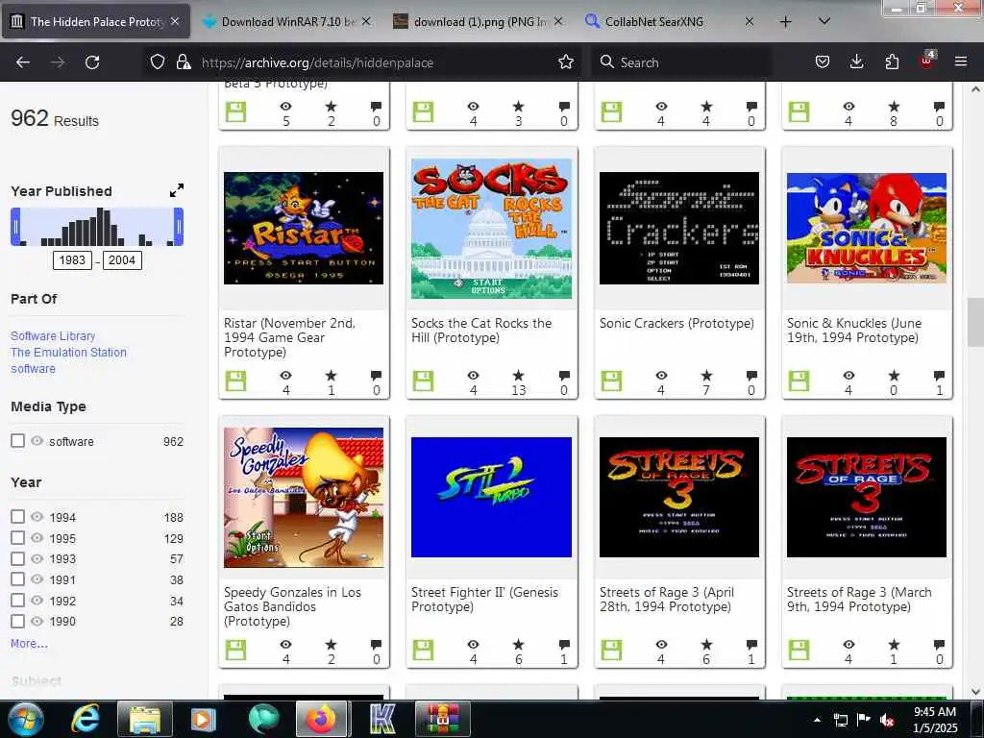Open the Street Fighter II' blue thumbnail

click(491, 497)
